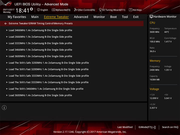Expand arrow for Stilt's Safe 3333MHz profile

tap(7, 76)
